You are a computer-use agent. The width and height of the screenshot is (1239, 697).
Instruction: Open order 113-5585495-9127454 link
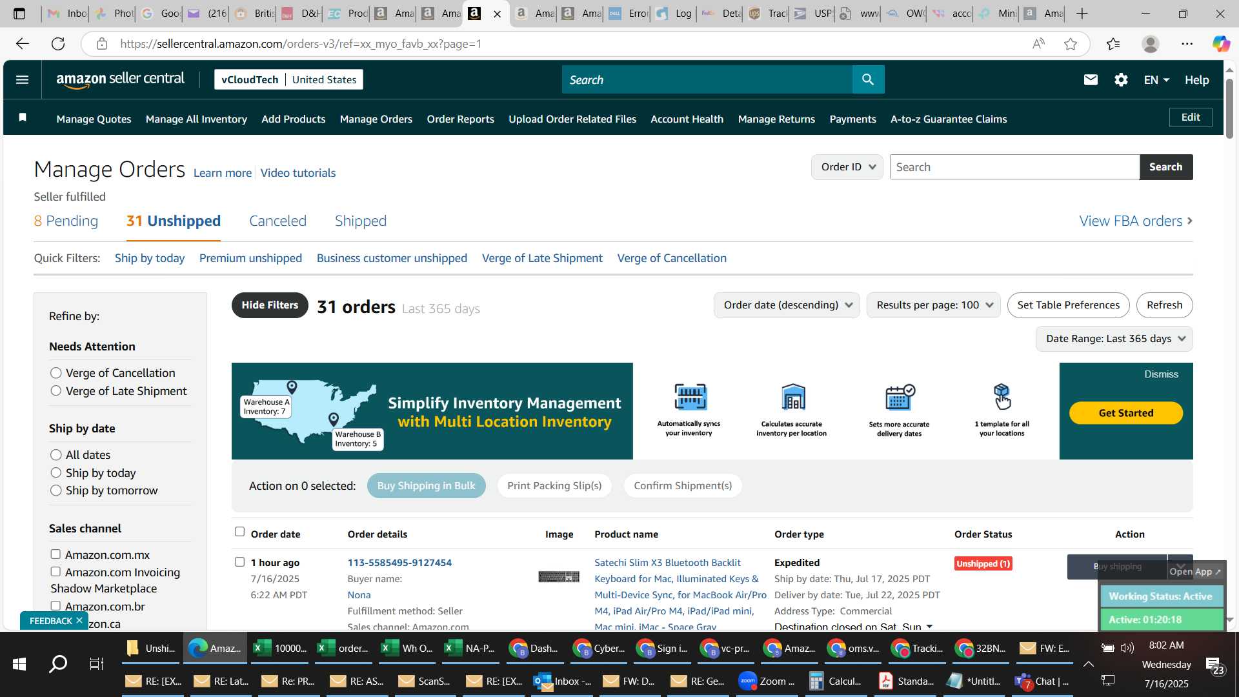point(399,563)
